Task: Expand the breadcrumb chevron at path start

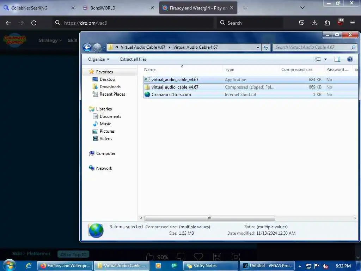Action: pyautogui.click(x=117, y=47)
